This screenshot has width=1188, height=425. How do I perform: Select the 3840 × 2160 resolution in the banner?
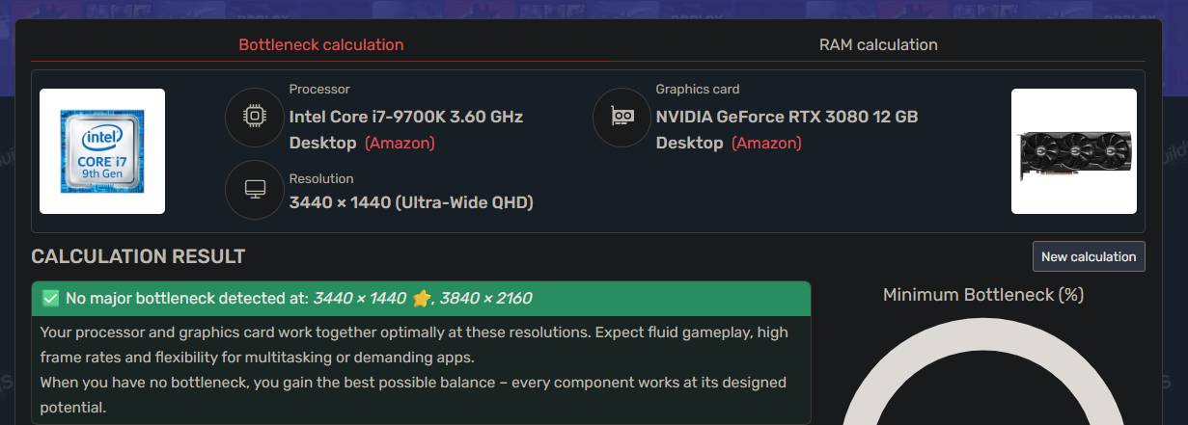coord(486,299)
